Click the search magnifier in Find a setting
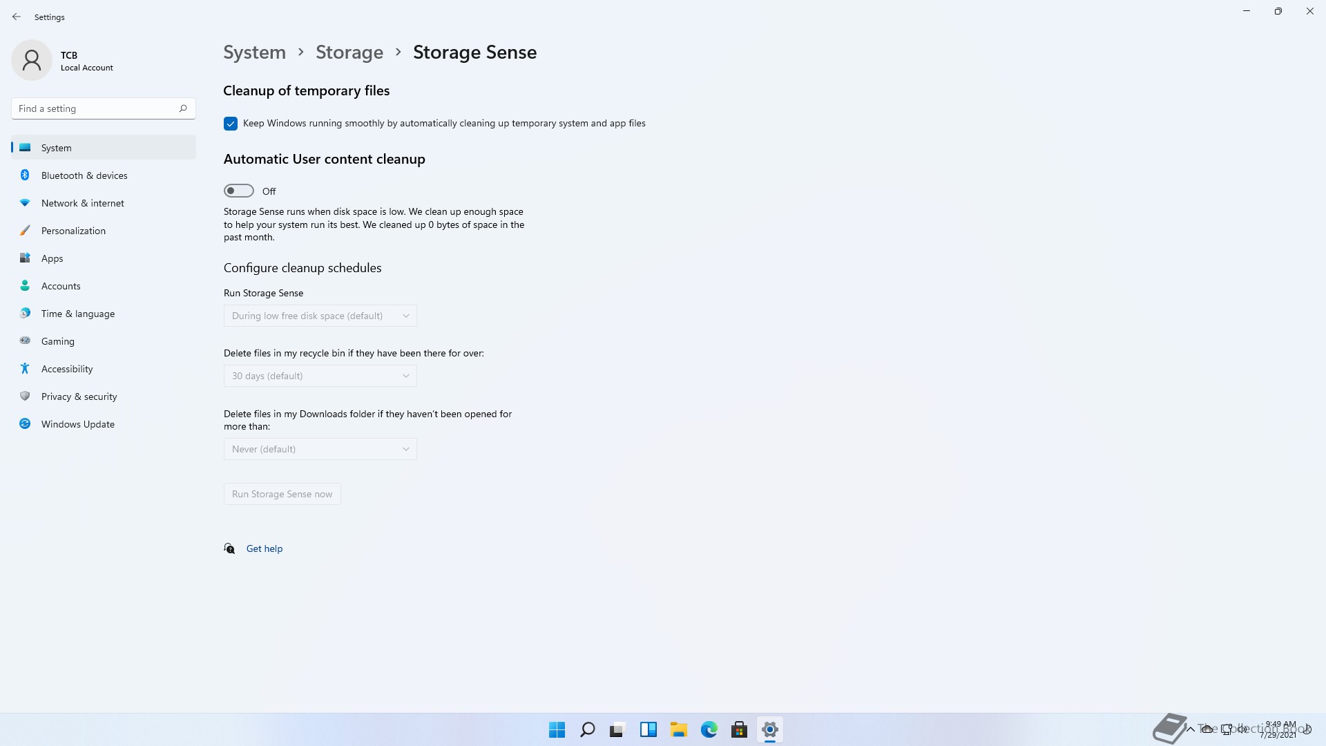Screen dimensions: 1326x746 click(x=183, y=108)
